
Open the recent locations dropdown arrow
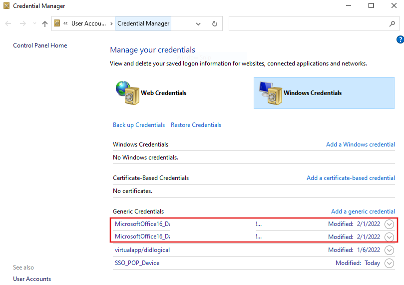point(34,23)
